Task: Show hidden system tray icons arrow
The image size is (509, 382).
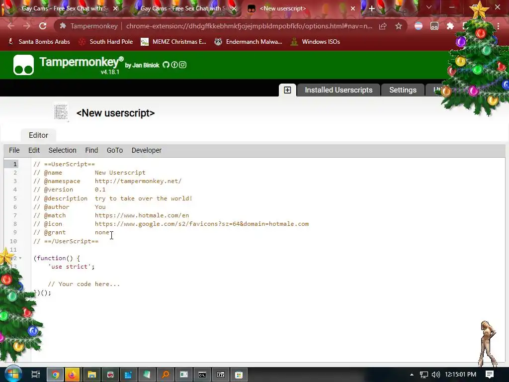Action: tap(412, 375)
